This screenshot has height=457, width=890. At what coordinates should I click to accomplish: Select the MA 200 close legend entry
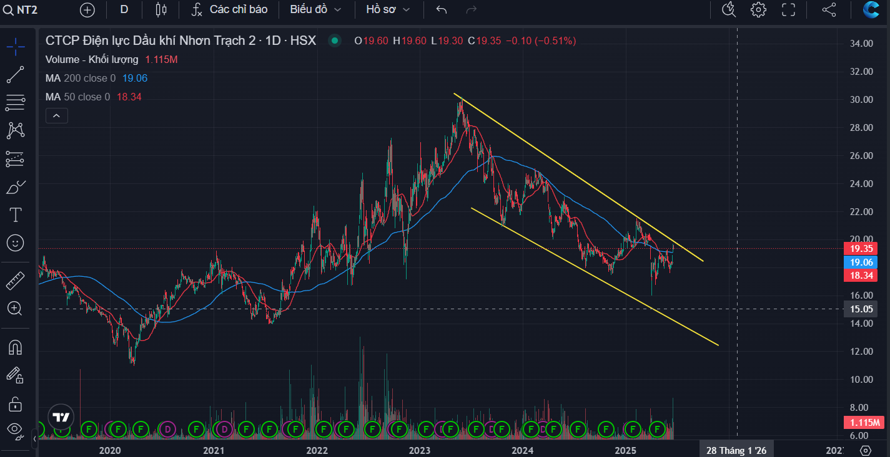click(81, 78)
